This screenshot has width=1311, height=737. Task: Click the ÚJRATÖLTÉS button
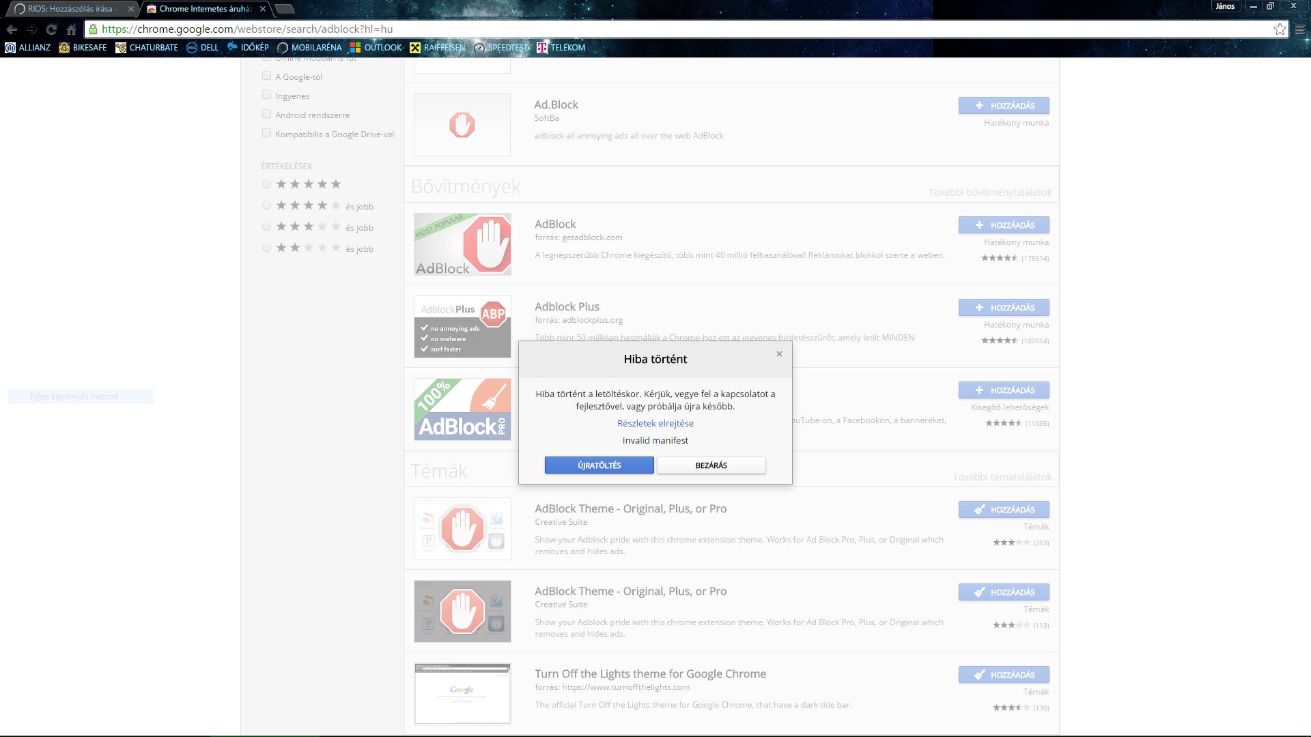tap(599, 465)
